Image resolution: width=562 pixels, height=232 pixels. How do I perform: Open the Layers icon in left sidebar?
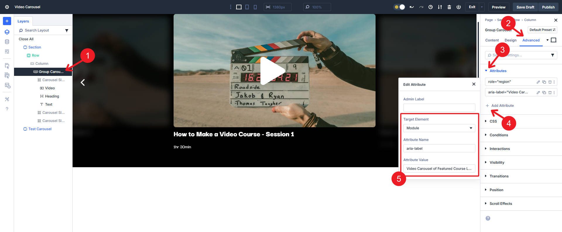(x=7, y=32)
